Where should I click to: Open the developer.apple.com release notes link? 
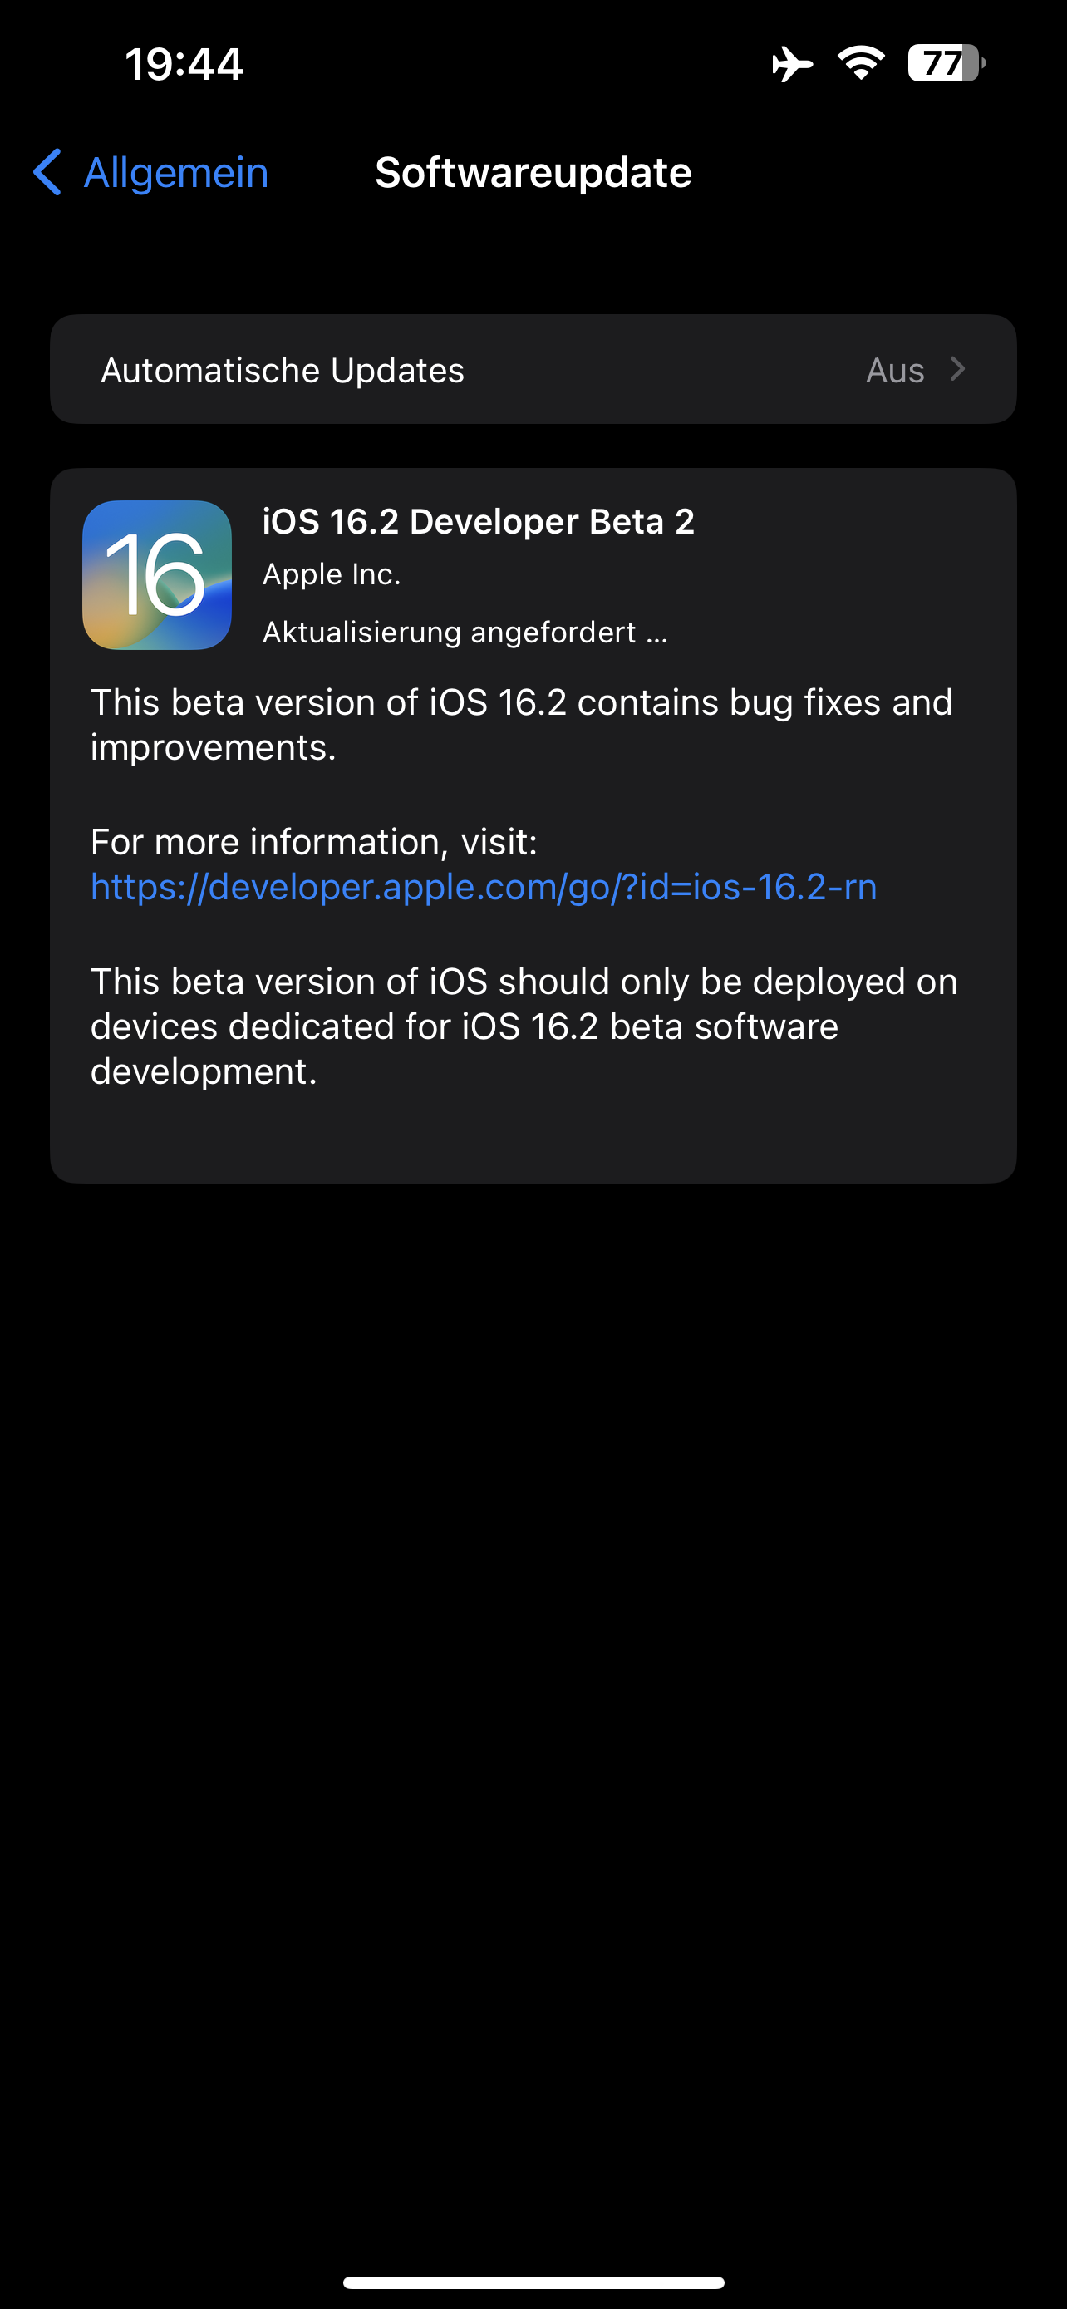point(484,887)
